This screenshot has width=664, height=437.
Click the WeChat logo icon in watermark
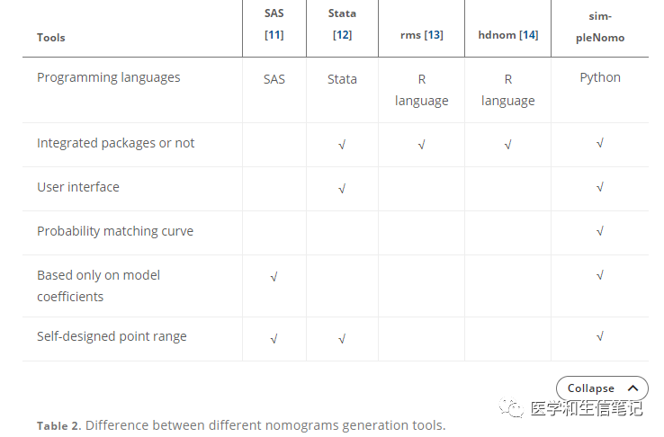coord(514,408)
